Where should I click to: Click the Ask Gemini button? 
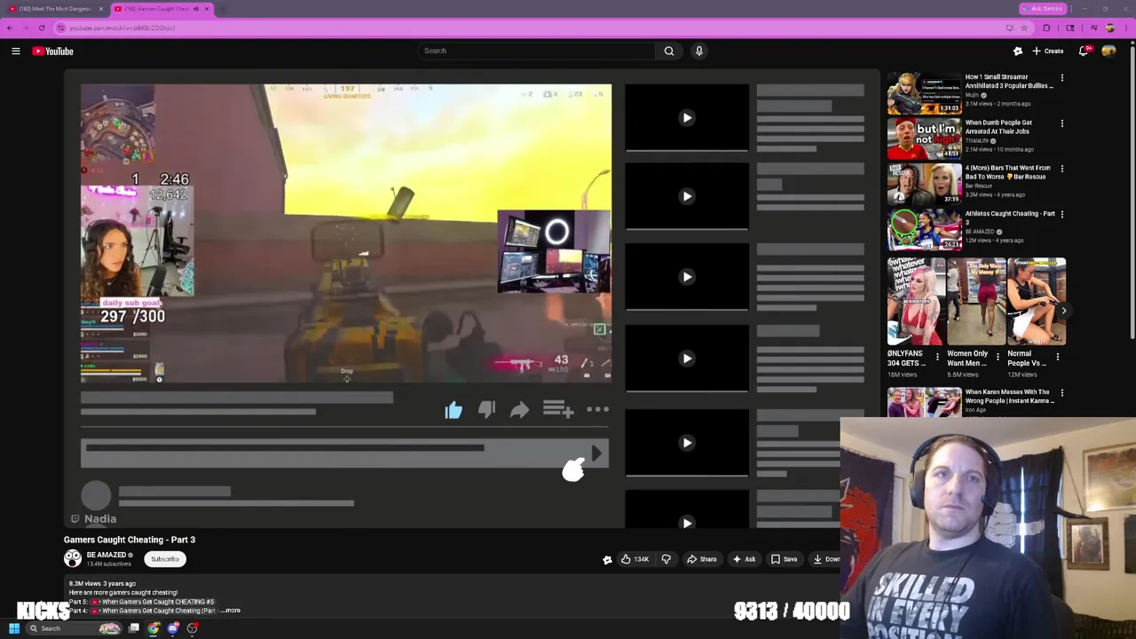click(1042, 9)
